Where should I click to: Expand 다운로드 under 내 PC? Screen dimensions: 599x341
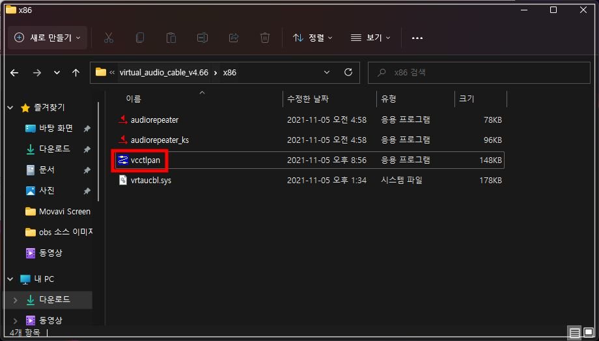[x=15, y=300]
